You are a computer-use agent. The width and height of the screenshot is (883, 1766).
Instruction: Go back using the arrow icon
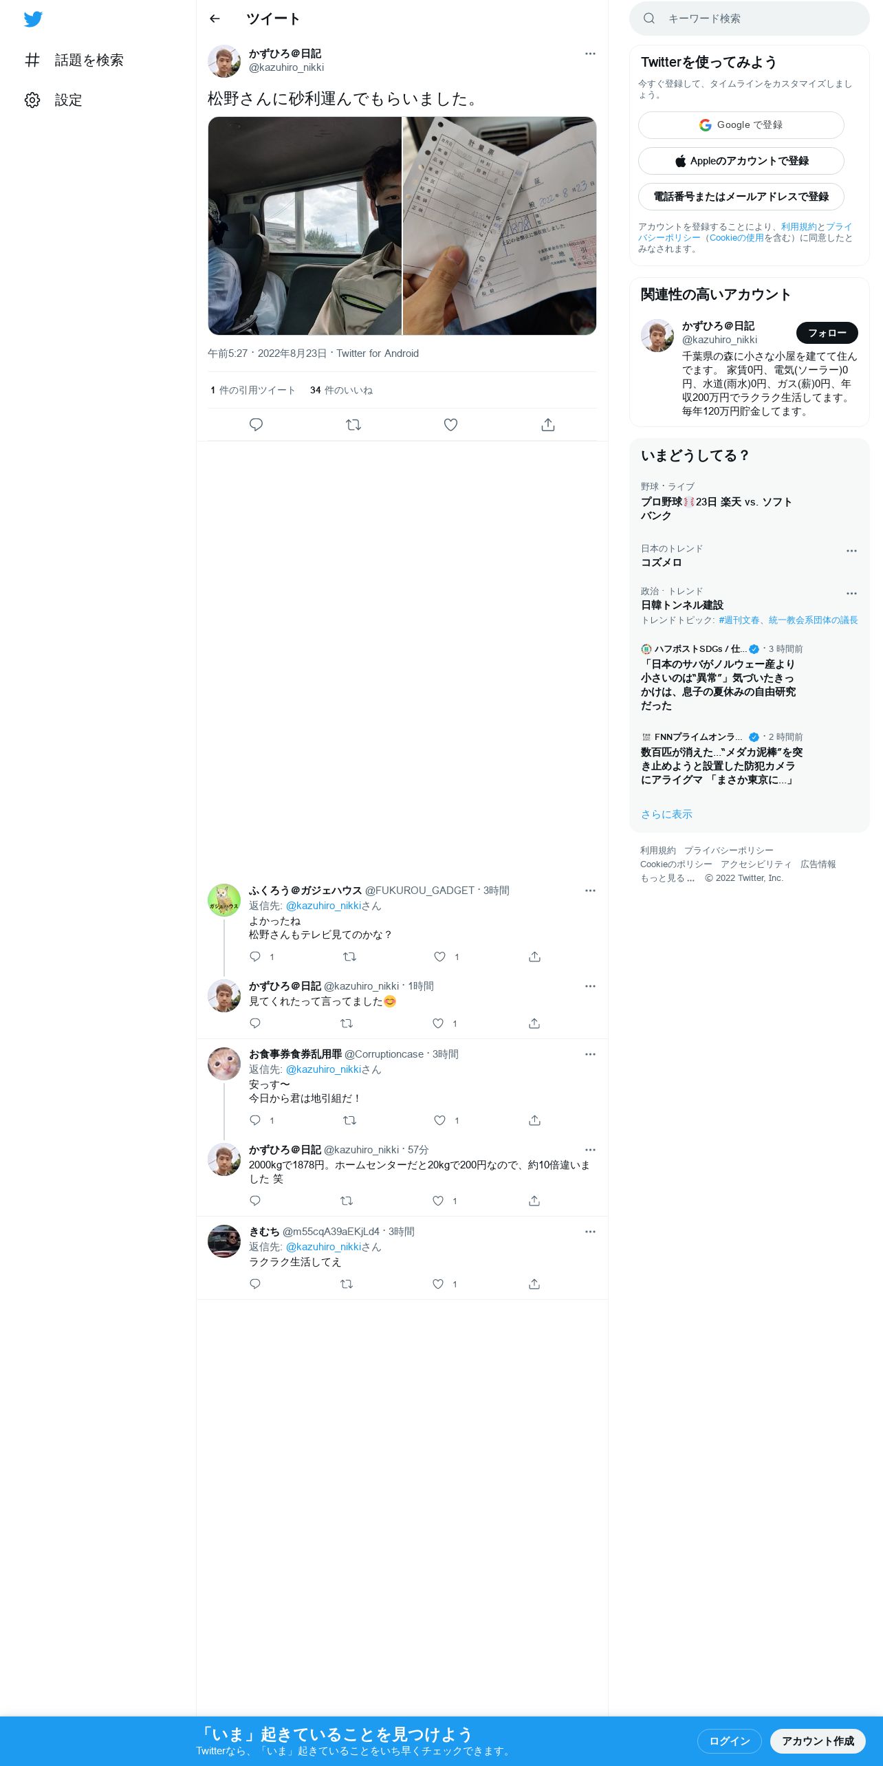[x=215, y=19]
